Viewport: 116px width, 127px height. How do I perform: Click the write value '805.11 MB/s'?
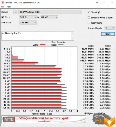(x=87, y=61)
